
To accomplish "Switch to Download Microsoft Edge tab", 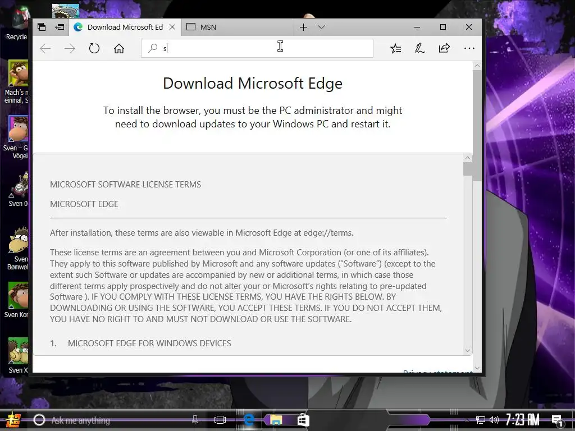I will (125, 27).
